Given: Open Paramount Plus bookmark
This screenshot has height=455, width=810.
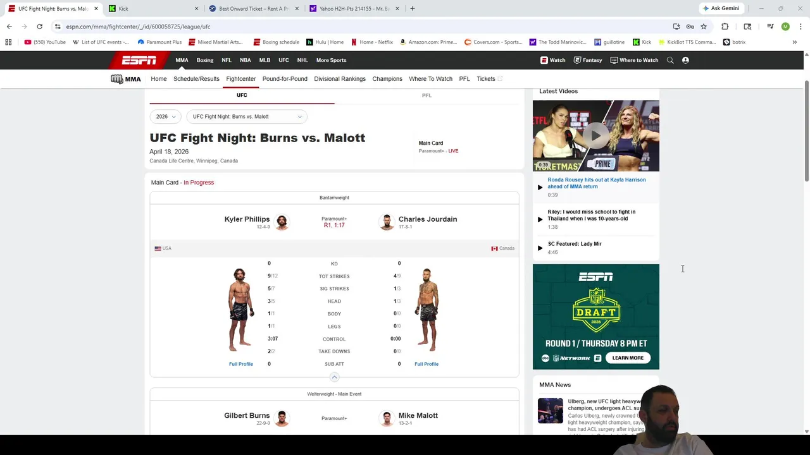Looking at the screenshot, I should point(159,42).
